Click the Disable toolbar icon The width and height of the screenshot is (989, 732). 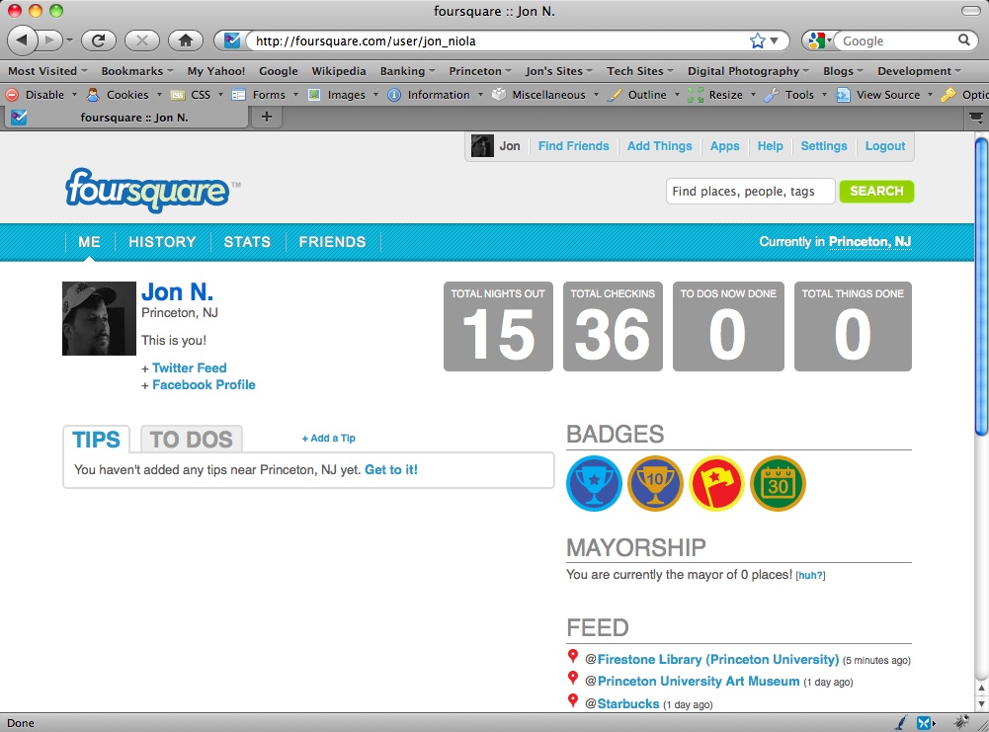[x=12, y=95]
